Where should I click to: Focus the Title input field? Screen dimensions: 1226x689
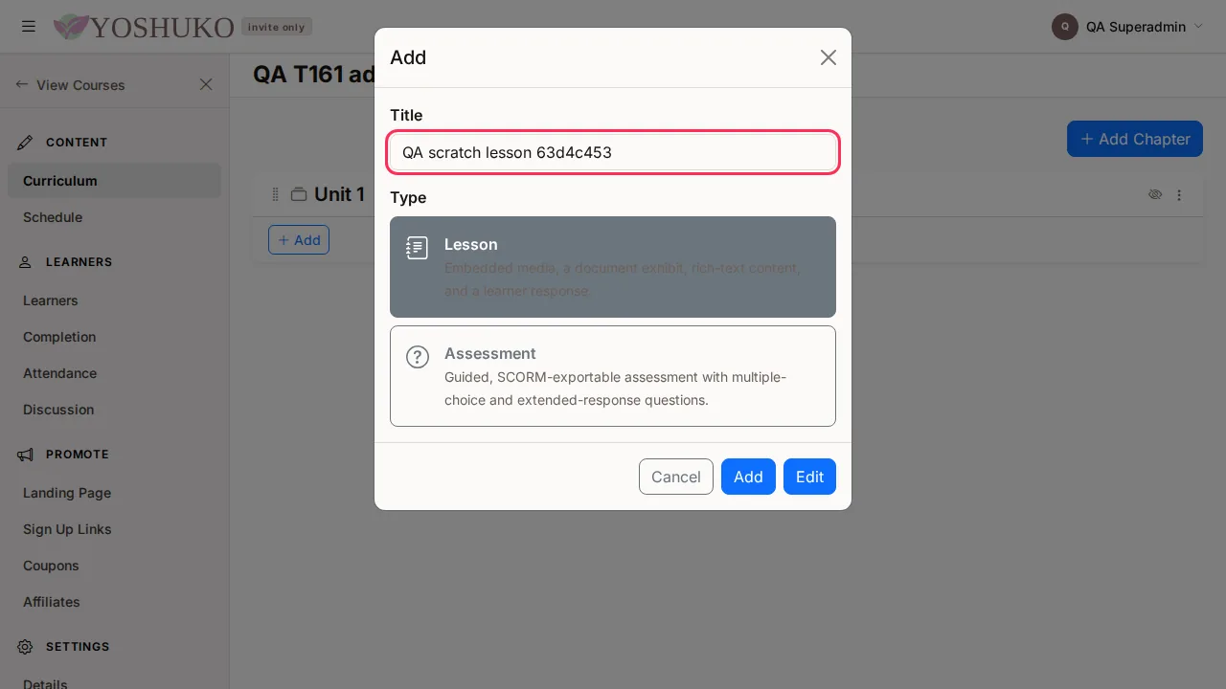(613, 152)
